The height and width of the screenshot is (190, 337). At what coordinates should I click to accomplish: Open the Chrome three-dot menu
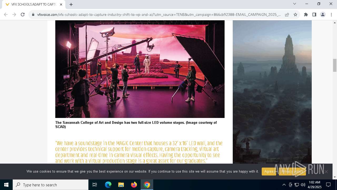pyautogui.click(x=331, y=15)
